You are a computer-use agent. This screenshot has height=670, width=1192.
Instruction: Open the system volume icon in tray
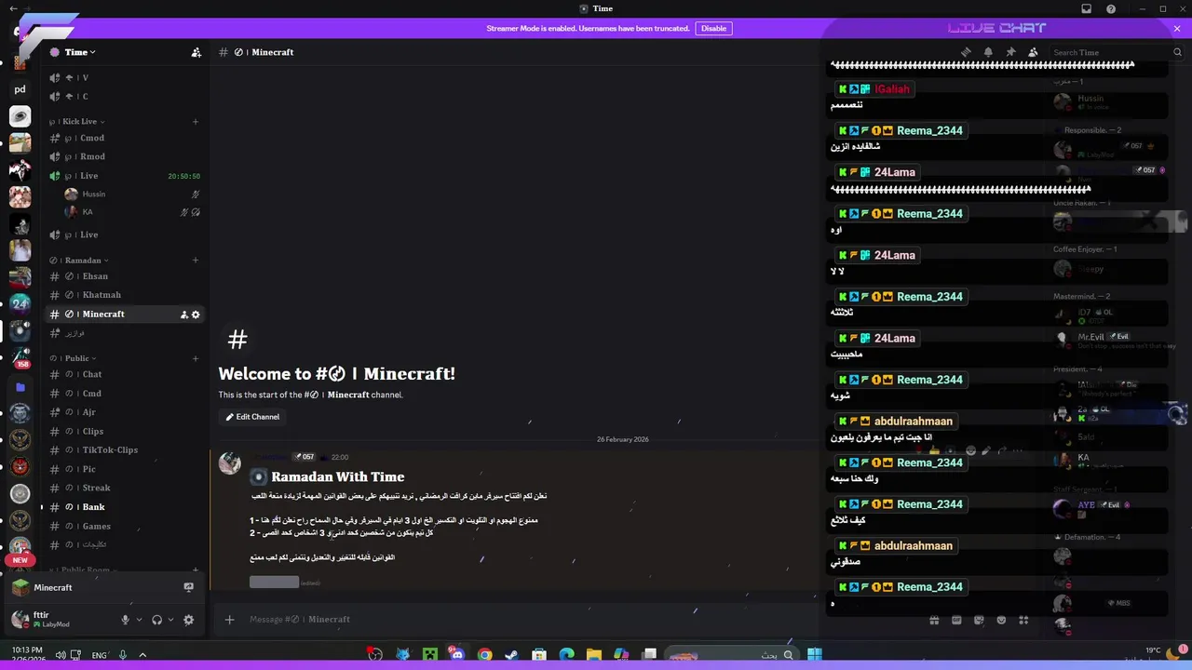(x=60, y=655)
